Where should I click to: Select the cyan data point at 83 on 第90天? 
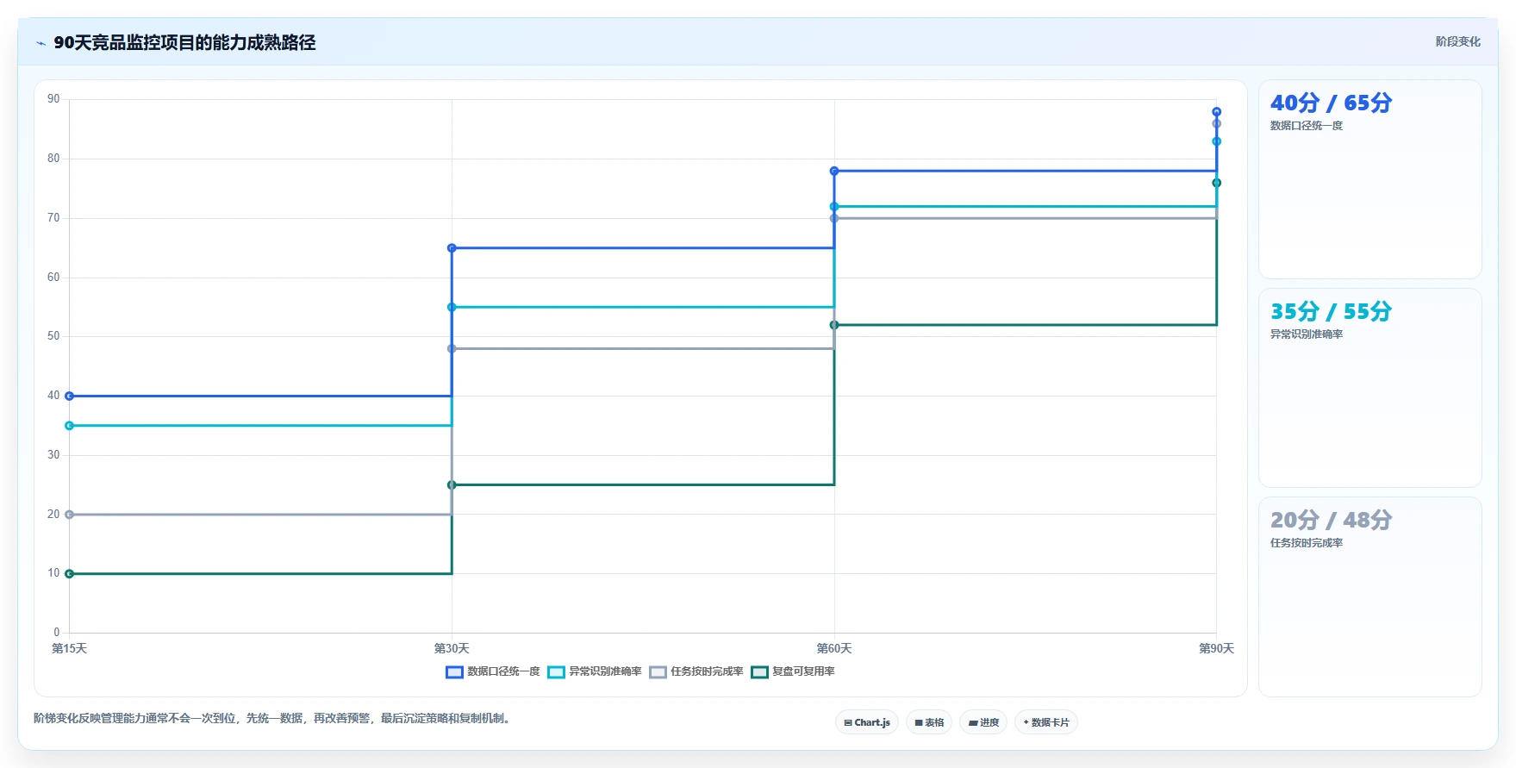(x=1217, y=141)
